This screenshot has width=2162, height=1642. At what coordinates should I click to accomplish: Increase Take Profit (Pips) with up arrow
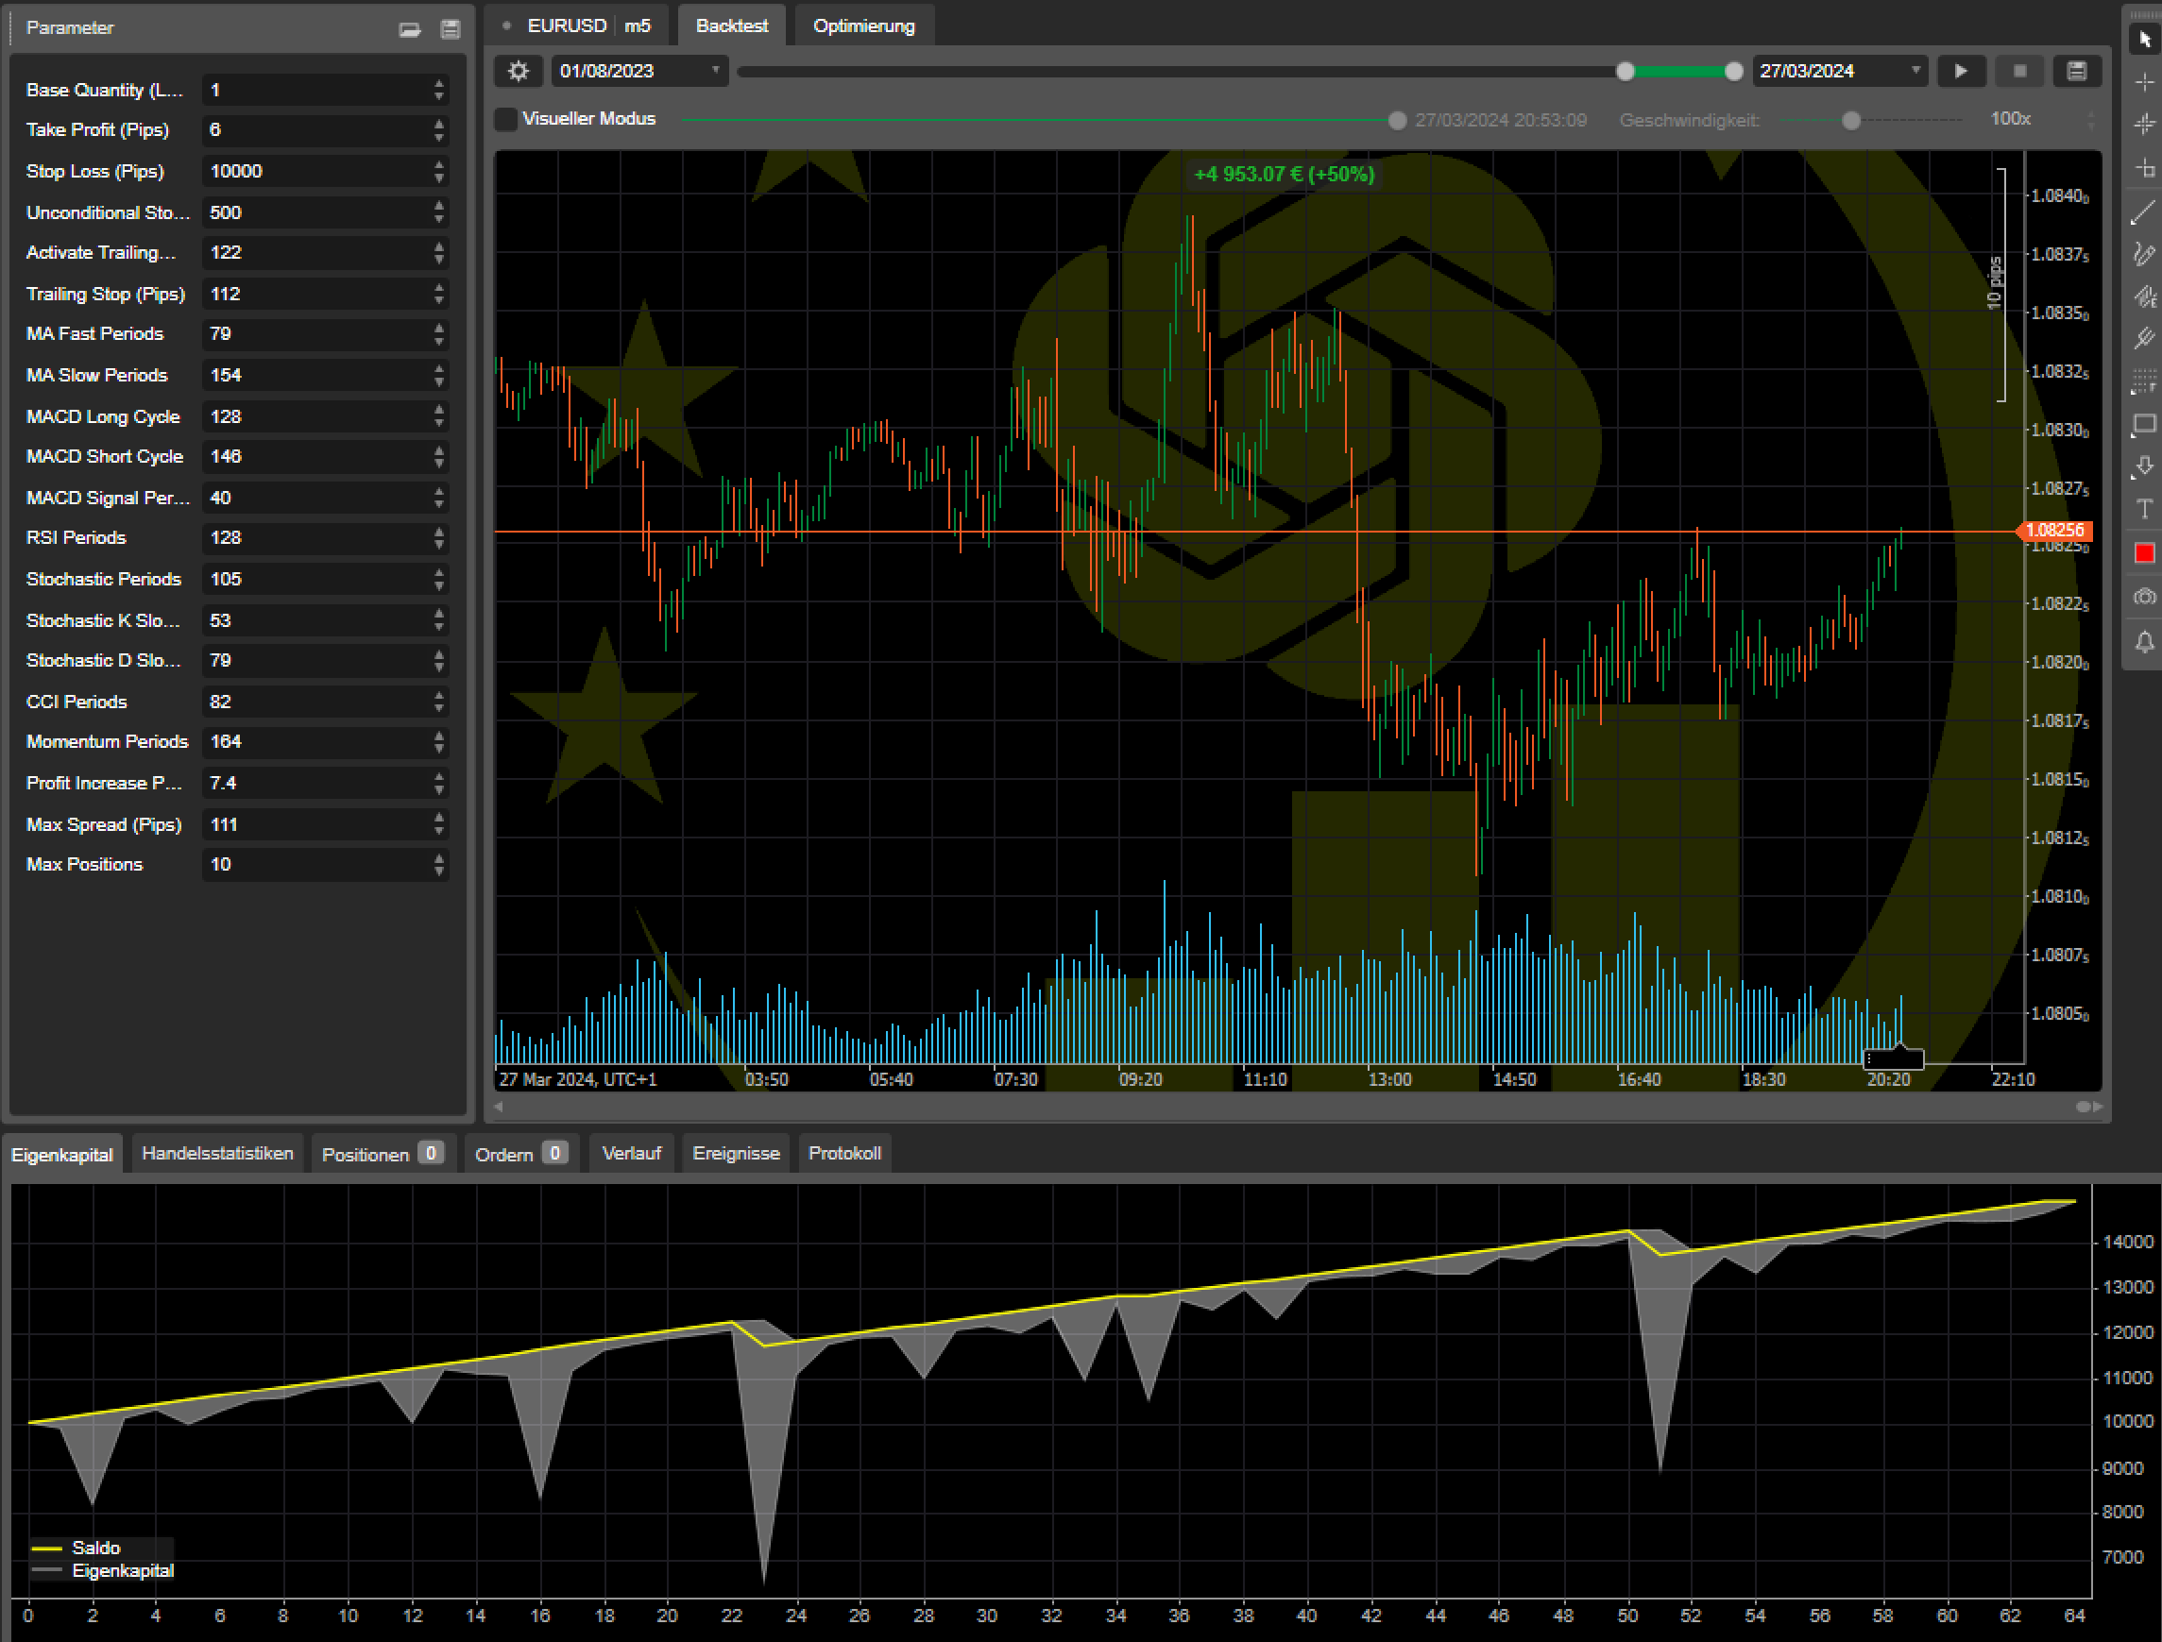tap(439, 123)
